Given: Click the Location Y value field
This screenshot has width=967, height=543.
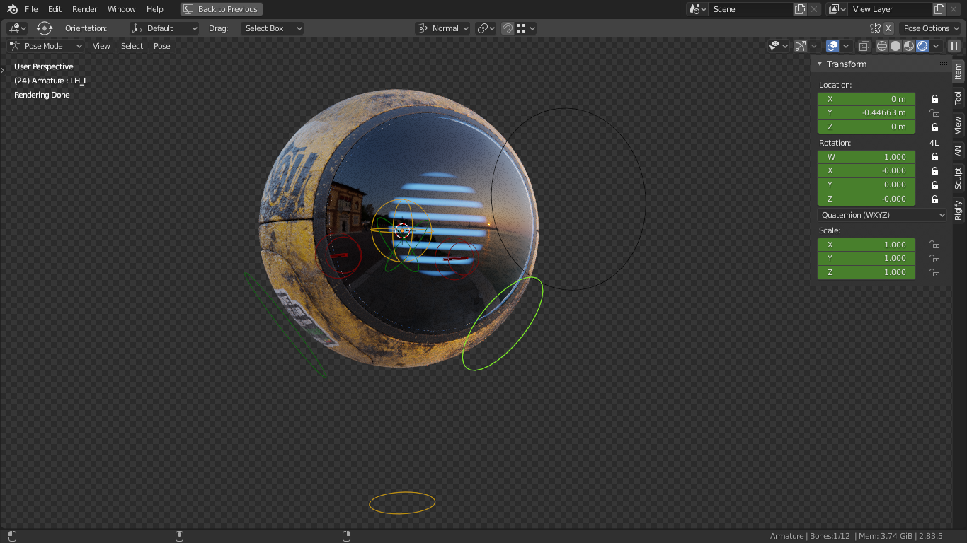Looking at the screenshot, I should [x=866, y=113].
